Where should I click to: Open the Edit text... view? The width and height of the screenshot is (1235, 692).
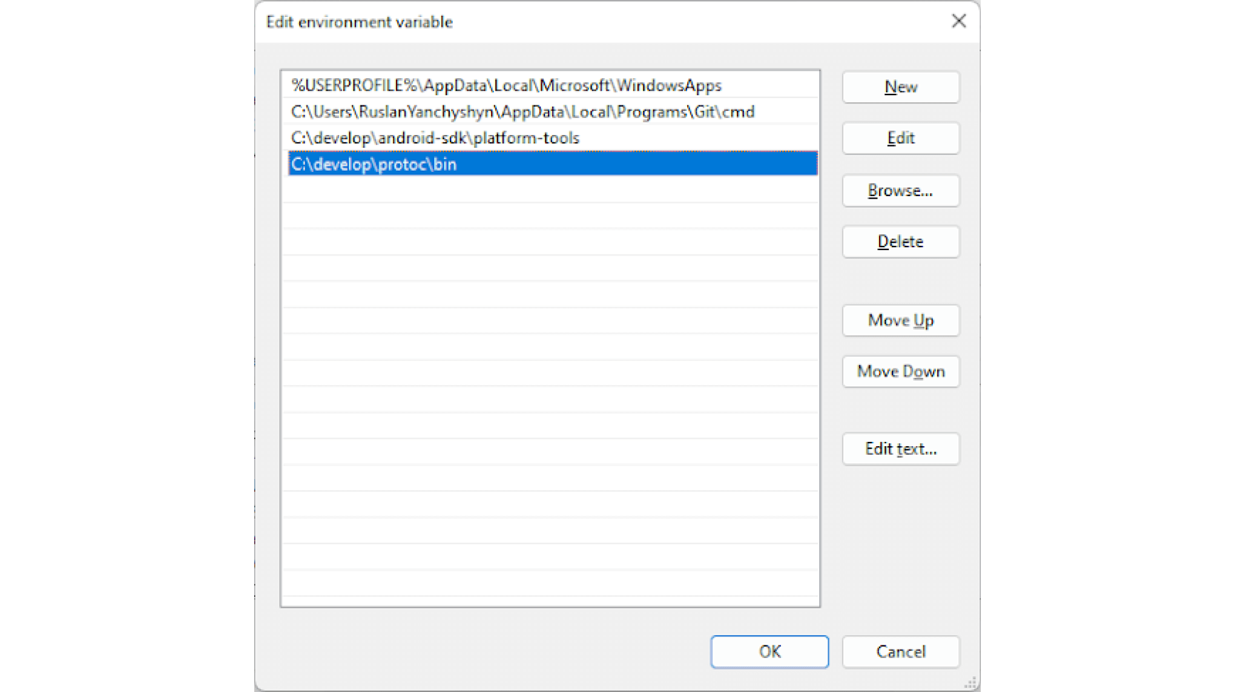[x=900, y=449]
